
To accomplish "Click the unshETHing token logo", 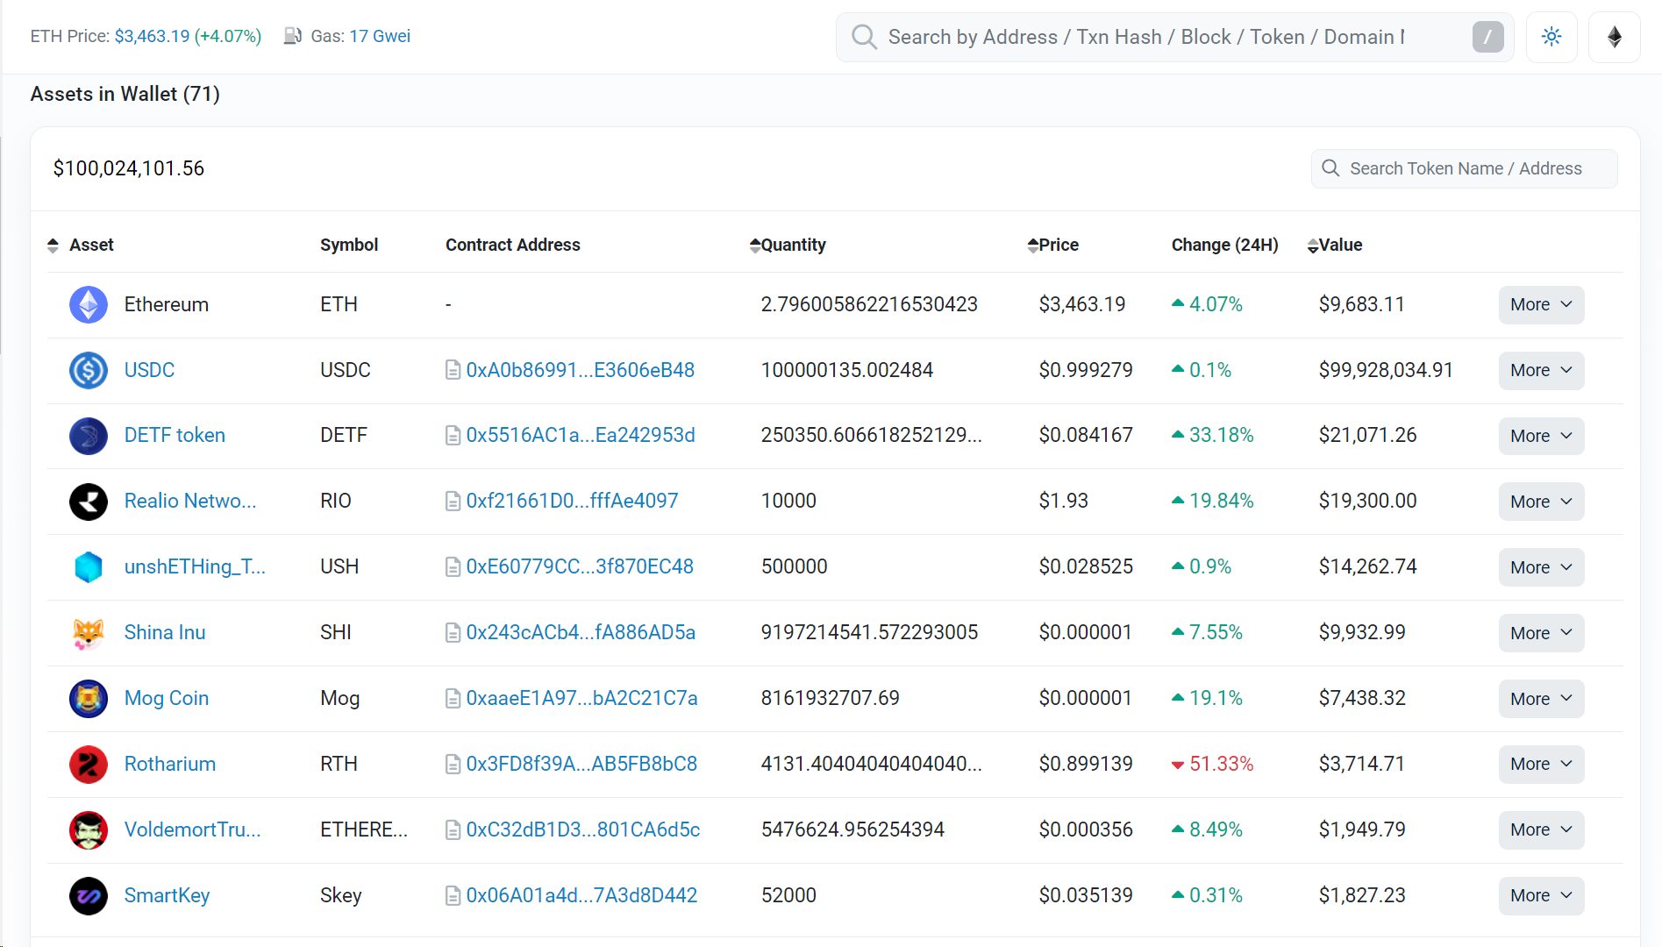I will click(89, 567).
